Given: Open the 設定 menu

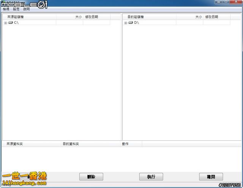Looking at the screenshot, I should point(16,9).
